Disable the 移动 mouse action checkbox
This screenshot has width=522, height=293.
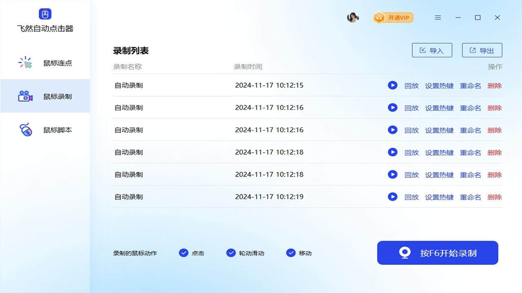click(291, 253)
